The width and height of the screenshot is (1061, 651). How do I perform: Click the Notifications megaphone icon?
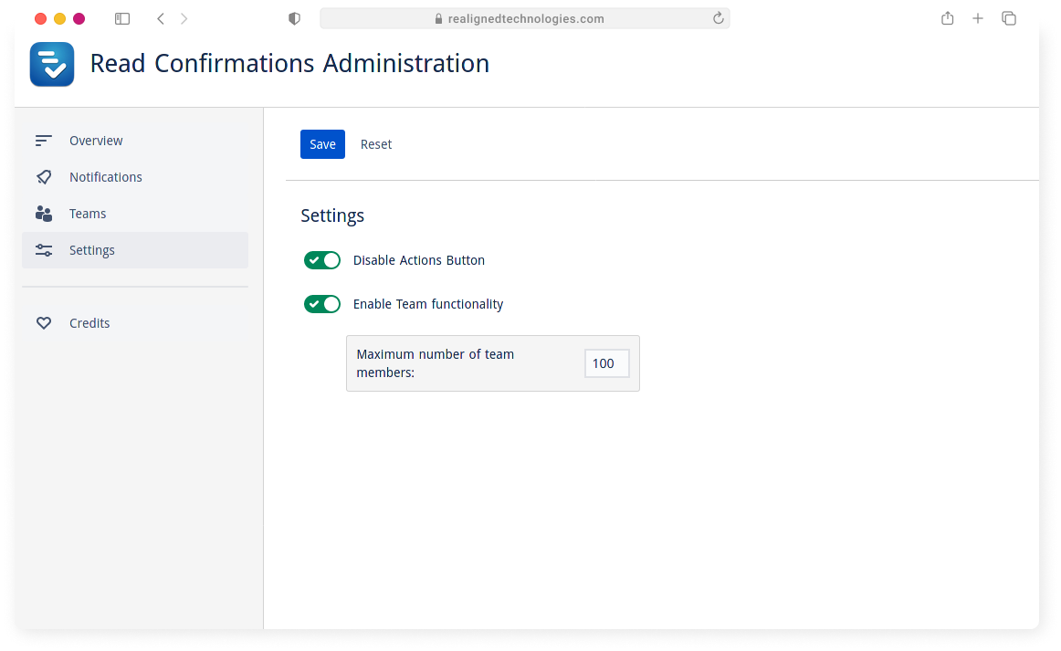point(43,177)
